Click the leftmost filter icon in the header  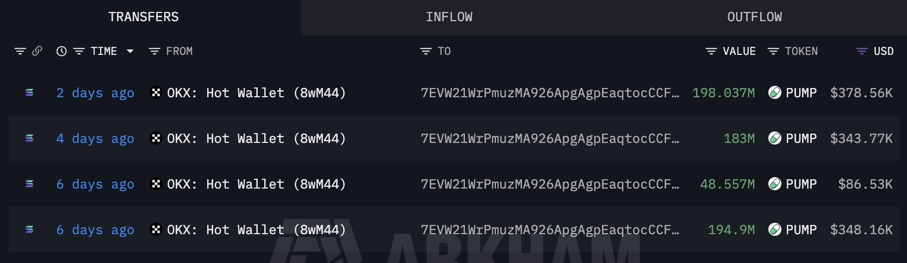tap(20, 51)
